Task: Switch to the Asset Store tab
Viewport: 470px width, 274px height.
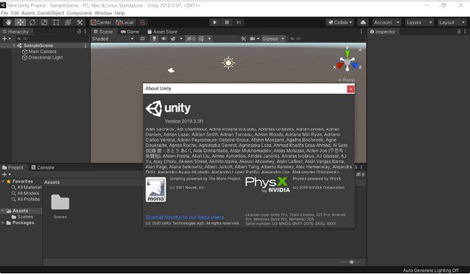Action: pyautogui.click(x=162, y=32)
